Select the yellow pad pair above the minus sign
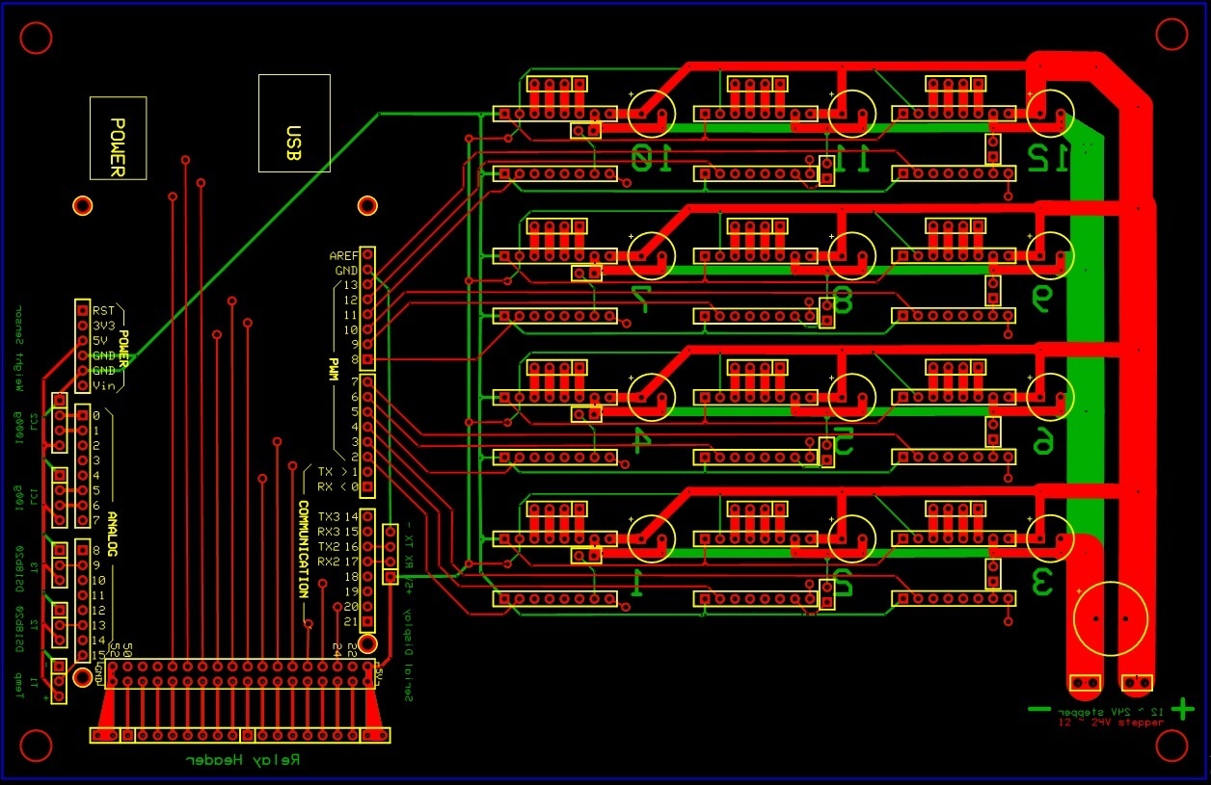 point(1085,683)
